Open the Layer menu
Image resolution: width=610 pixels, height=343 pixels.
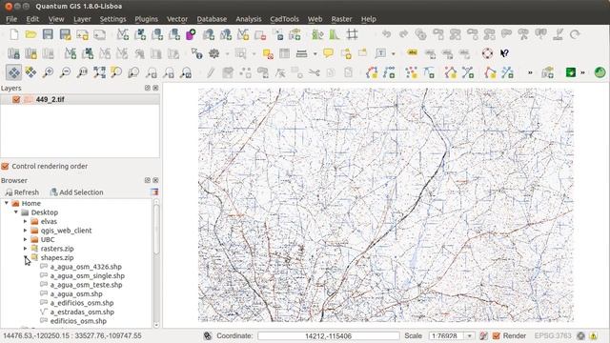point(82,19)
